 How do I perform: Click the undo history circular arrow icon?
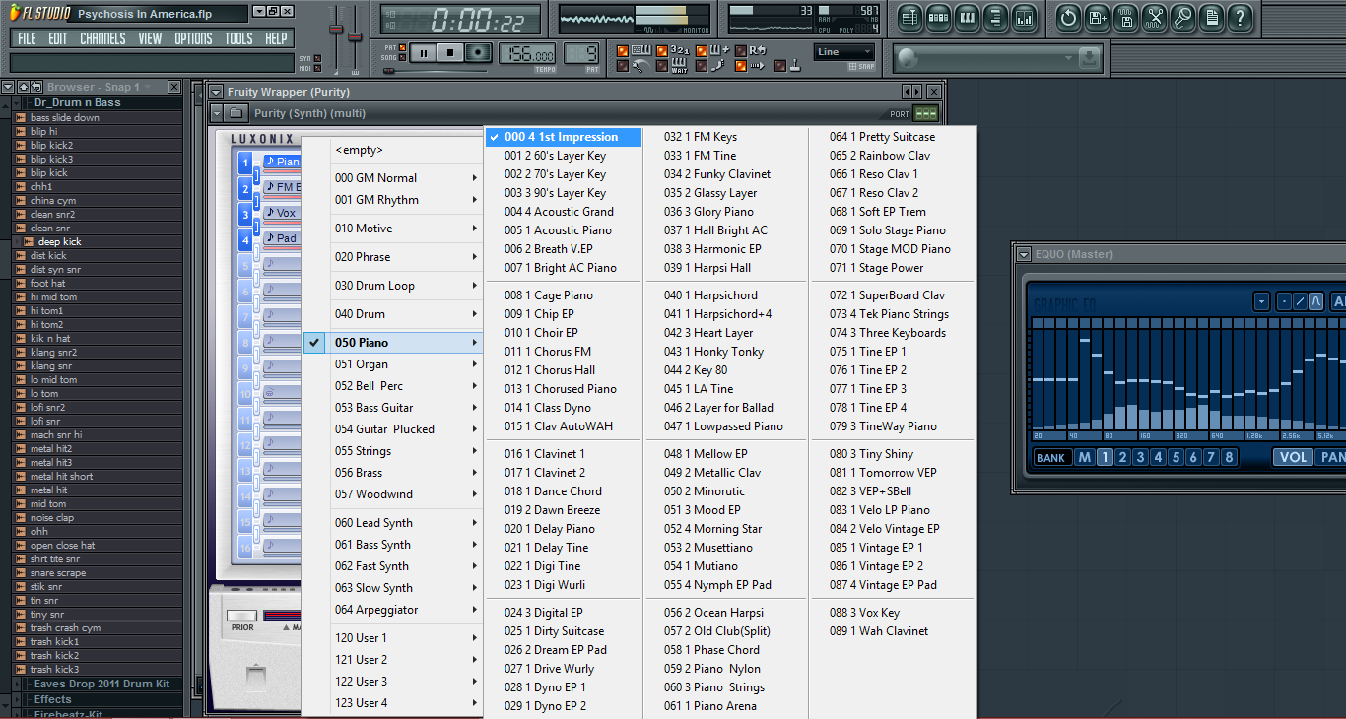(x=1068, y=18)
